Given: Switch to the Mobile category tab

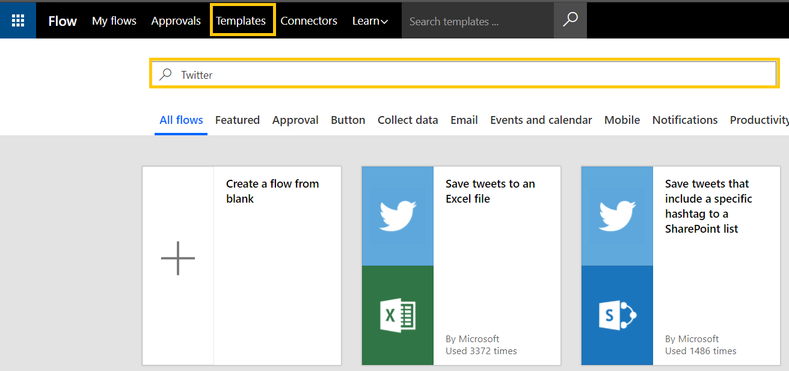Looking at the screenshot, I should click(622, 120).
